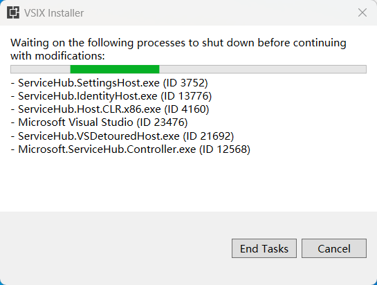Viewport: 377px width, 285px height.
Task: Click process ID 13776 in the list
Action: (186, 96)
